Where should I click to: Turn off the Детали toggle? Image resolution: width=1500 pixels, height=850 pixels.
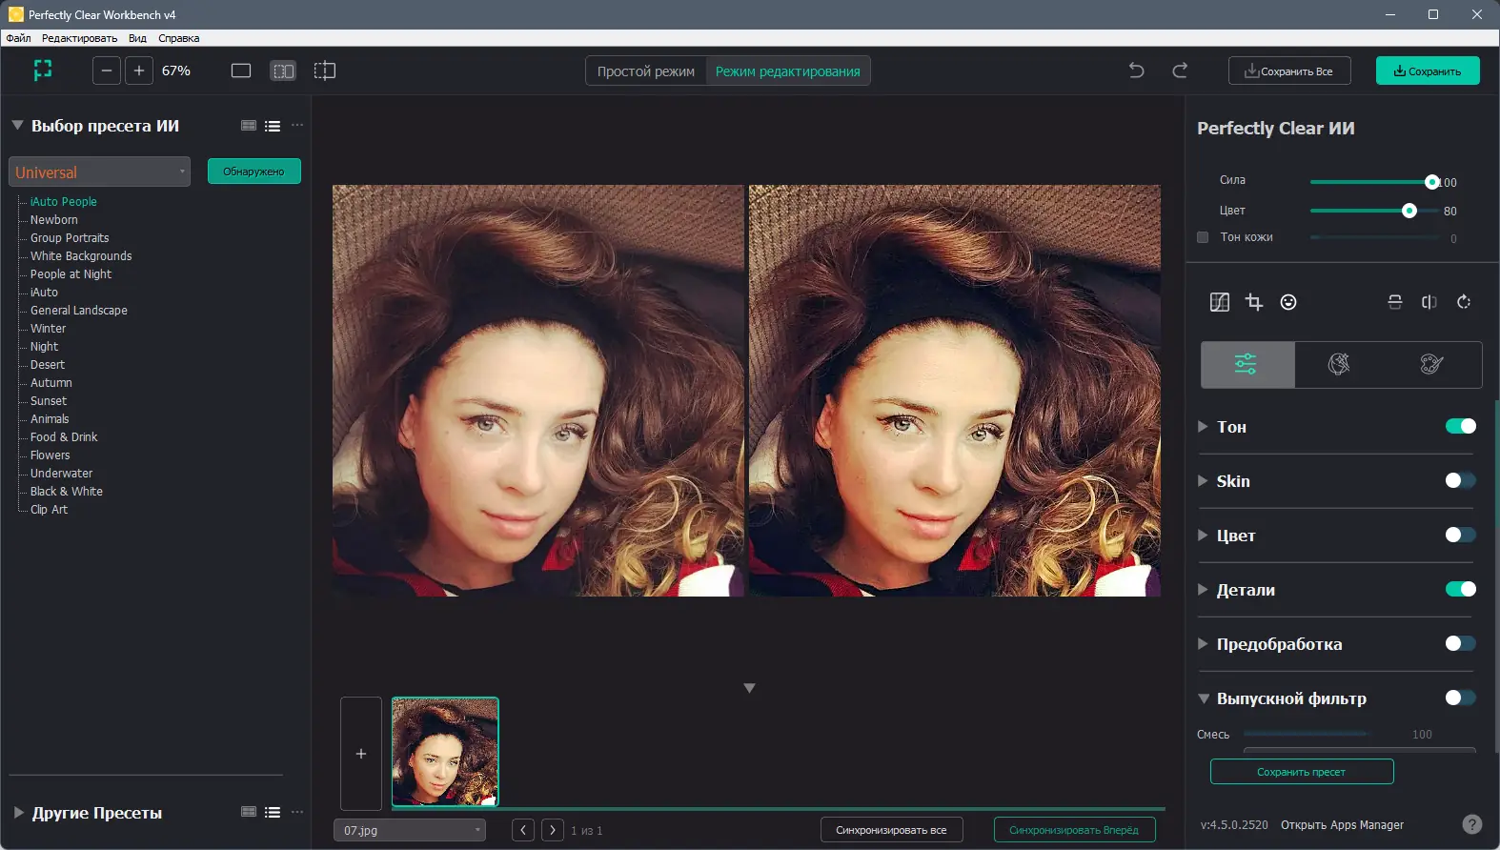(1460, 589)
